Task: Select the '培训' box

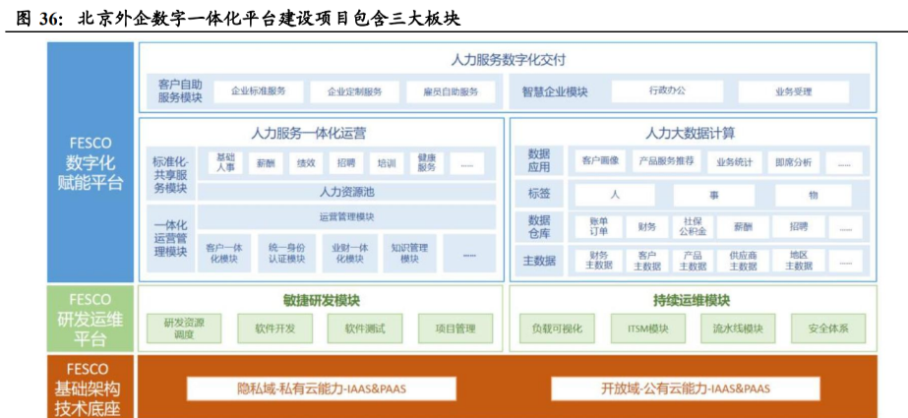Action: (387, 163)
